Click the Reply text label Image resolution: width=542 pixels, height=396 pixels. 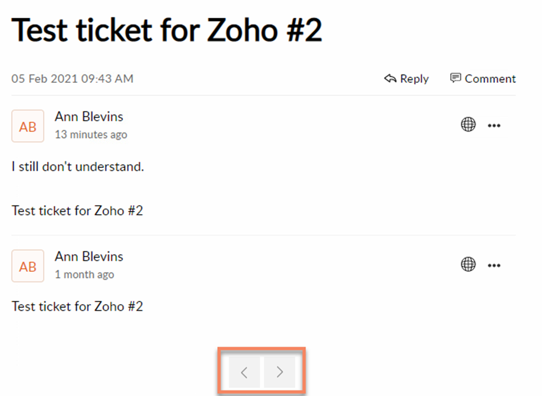(x=414, y=79)
